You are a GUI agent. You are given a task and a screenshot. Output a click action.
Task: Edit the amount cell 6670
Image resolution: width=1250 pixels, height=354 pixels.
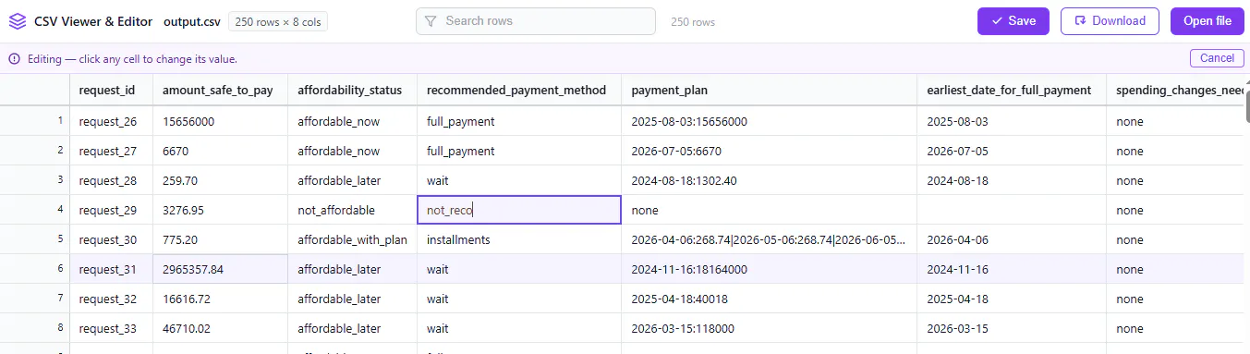pyautogui.click(x=221, y=151)
